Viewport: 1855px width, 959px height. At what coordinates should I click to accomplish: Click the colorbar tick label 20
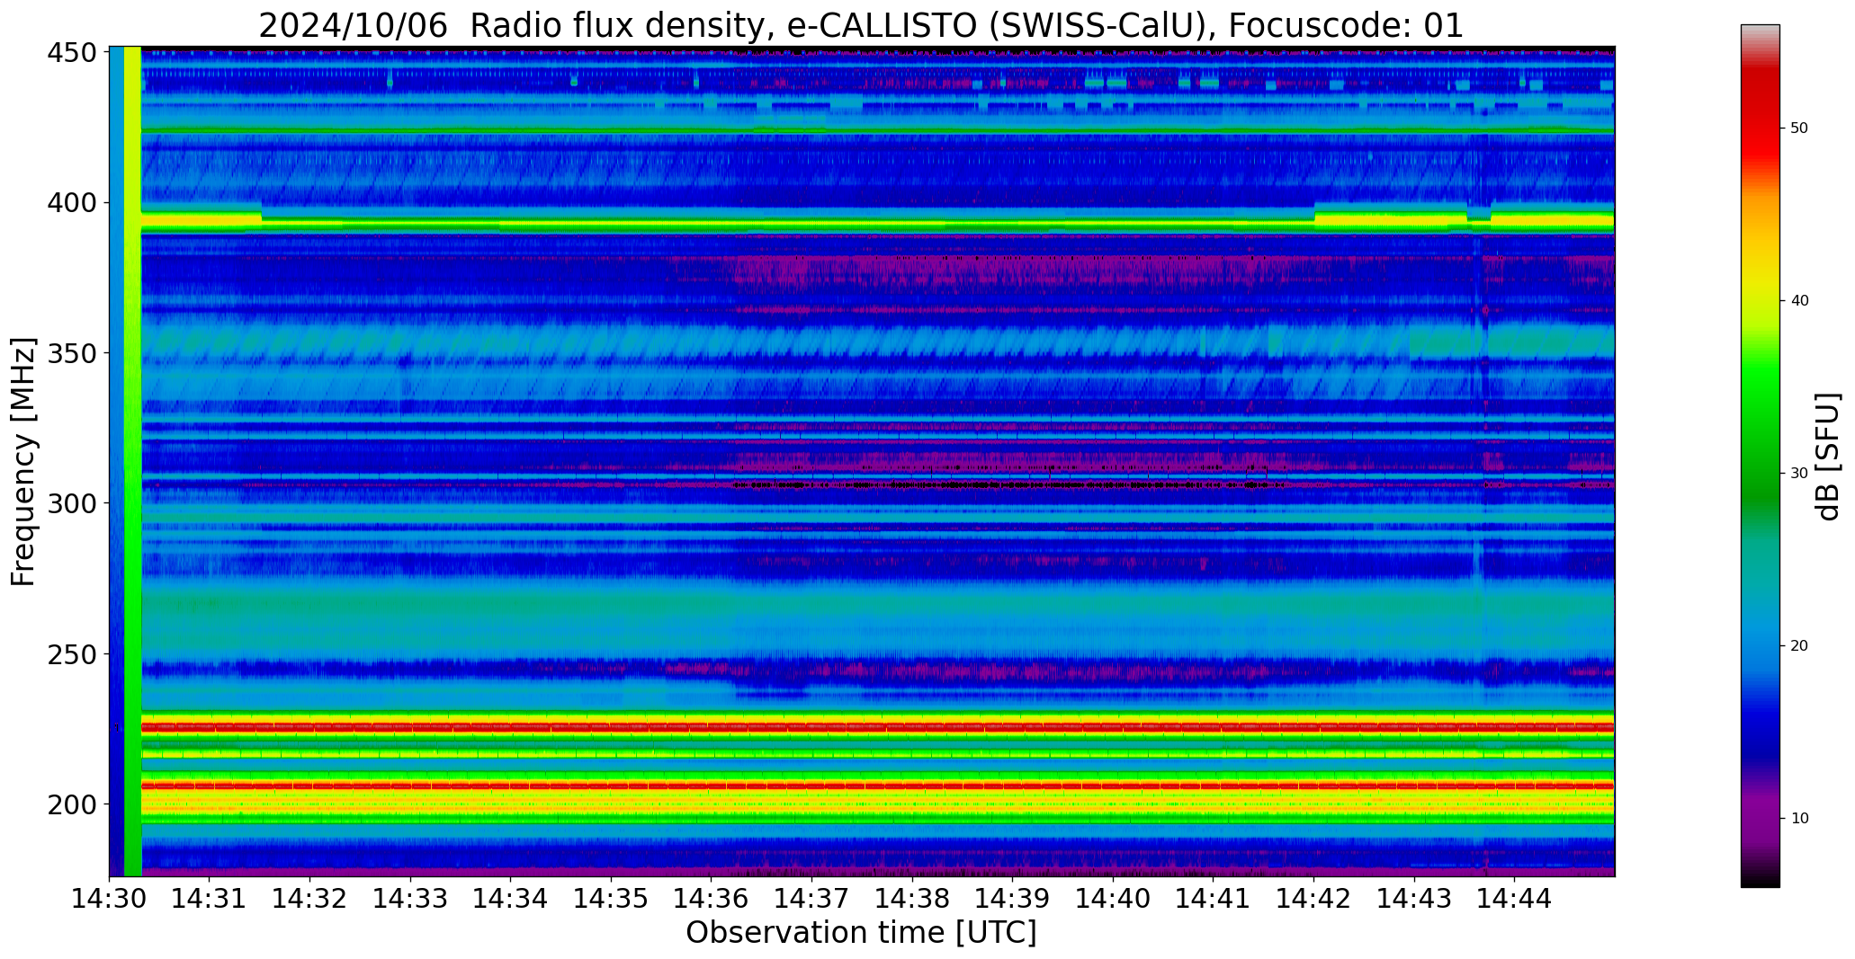pos(1799,646)
